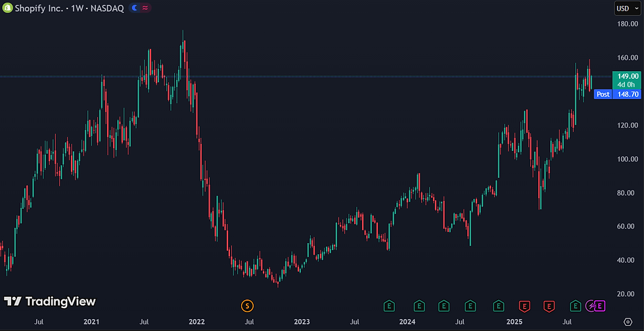Click the blue Post label
Image resolution: width=644 pixels, height=331 pixels.
tap(603, 95)
